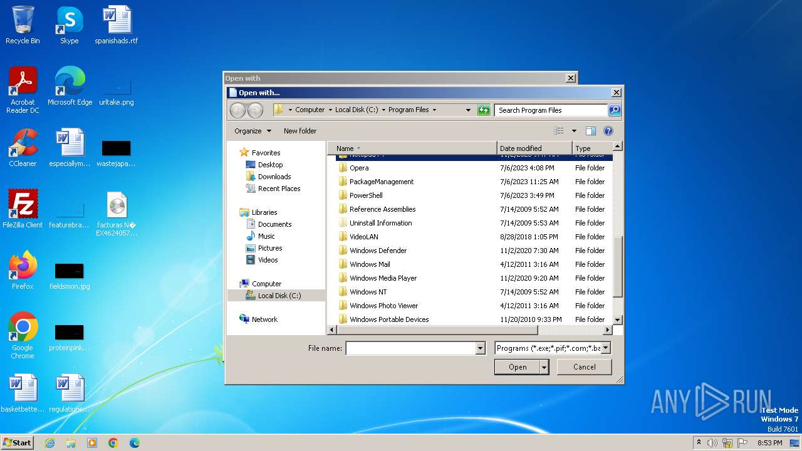The width and height of the screenshot is (802, 451).
Task: Select Desktop in Favorites
Action: [x=270, y=165]
